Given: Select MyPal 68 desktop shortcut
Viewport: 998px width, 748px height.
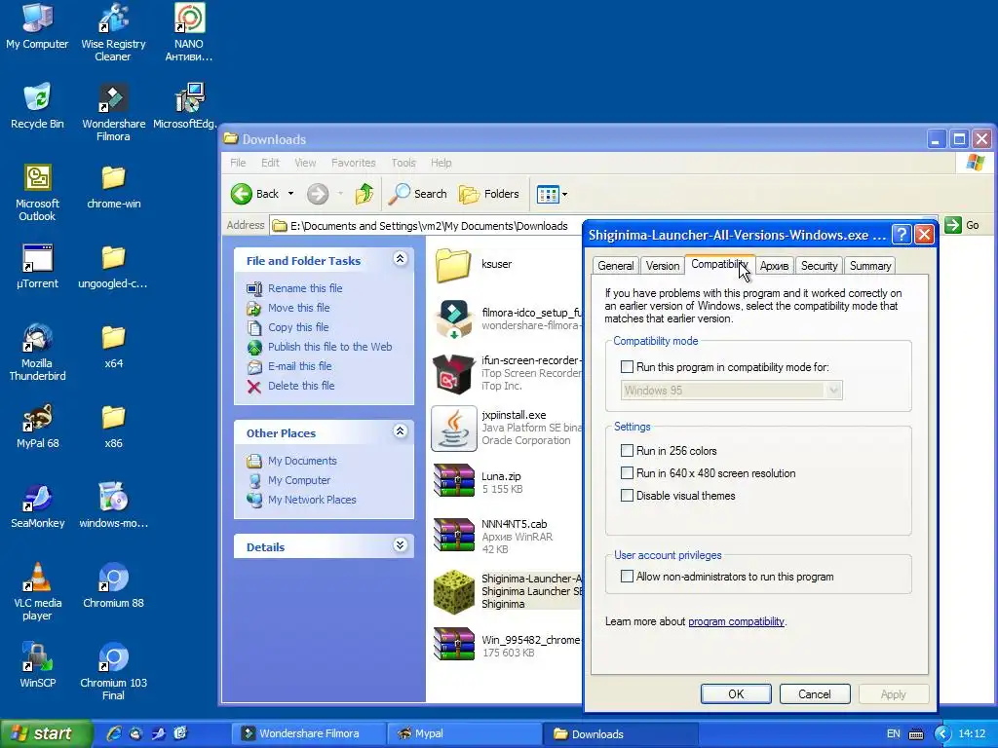Looking at the screenshot, I should (x=37, y=427).
